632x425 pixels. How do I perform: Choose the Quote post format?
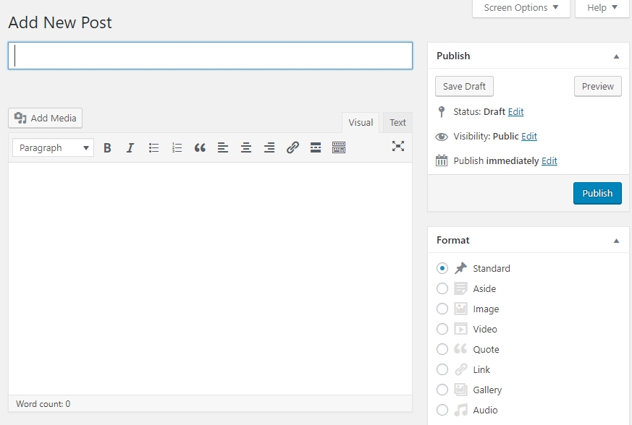442,349
